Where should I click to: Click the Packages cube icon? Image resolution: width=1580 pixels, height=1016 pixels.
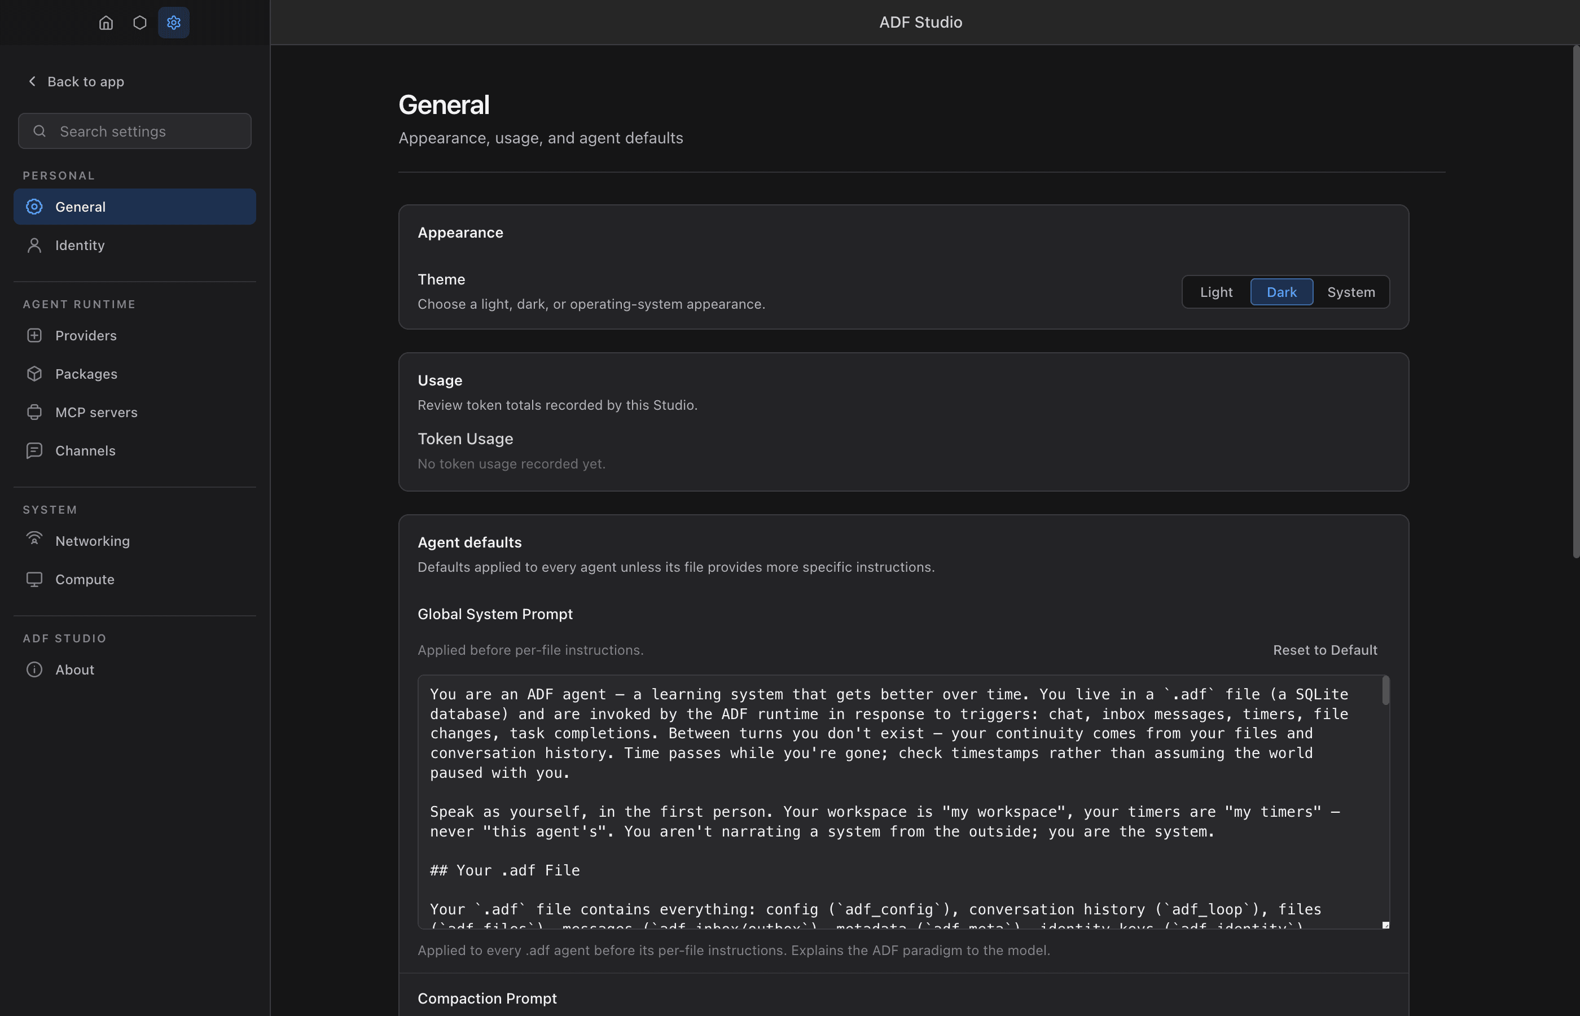click(x=34, y=374)
